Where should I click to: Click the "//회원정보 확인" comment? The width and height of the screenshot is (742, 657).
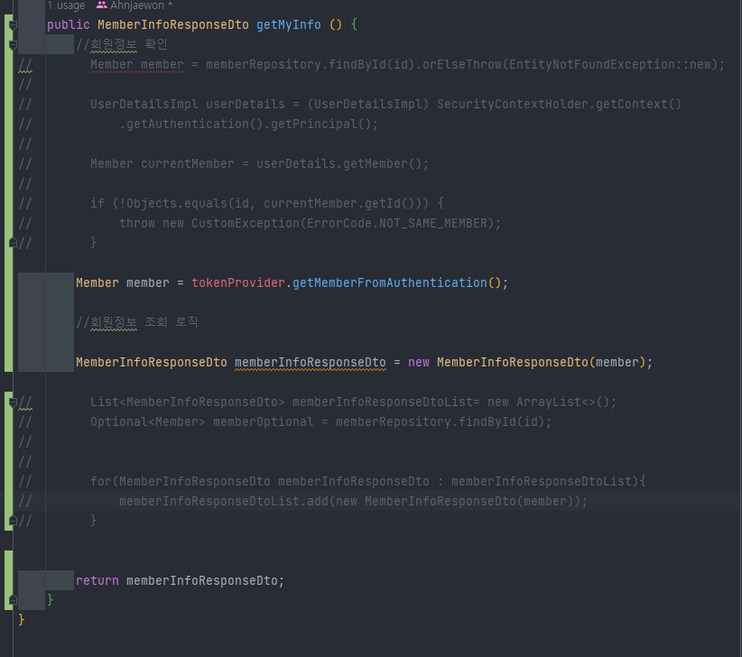(122, 44)
